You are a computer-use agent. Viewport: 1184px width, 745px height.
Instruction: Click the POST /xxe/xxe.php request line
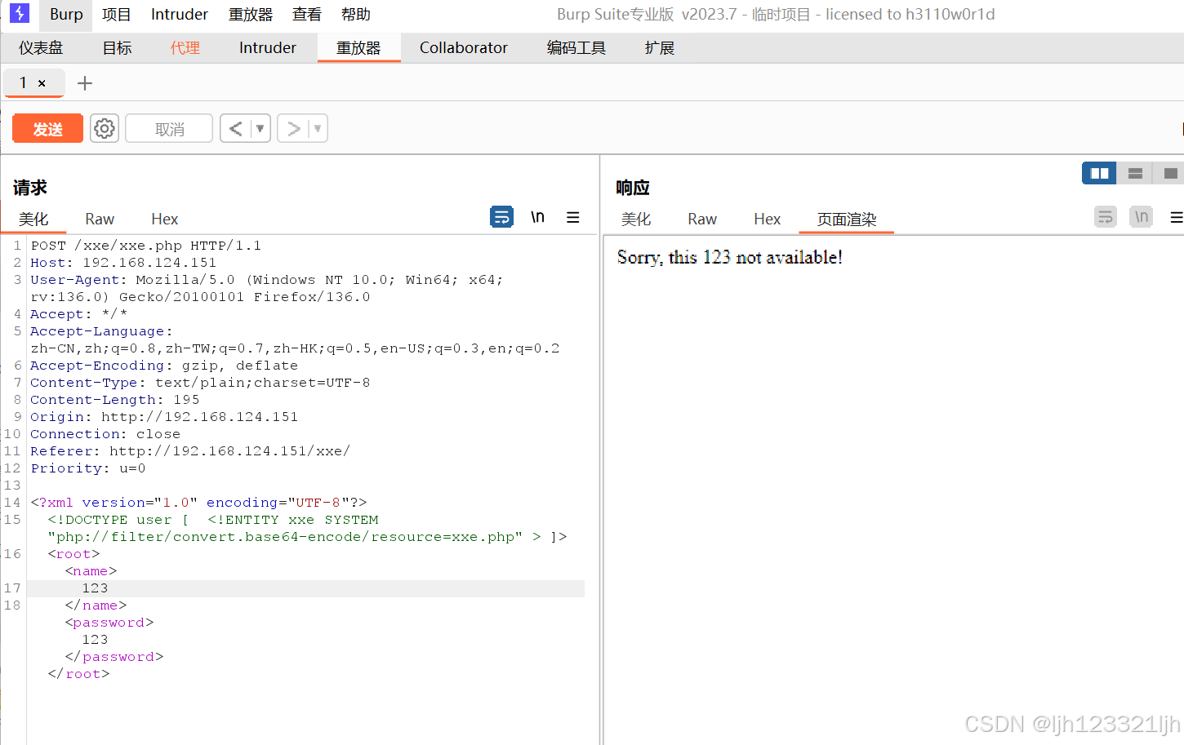point(146,246)
